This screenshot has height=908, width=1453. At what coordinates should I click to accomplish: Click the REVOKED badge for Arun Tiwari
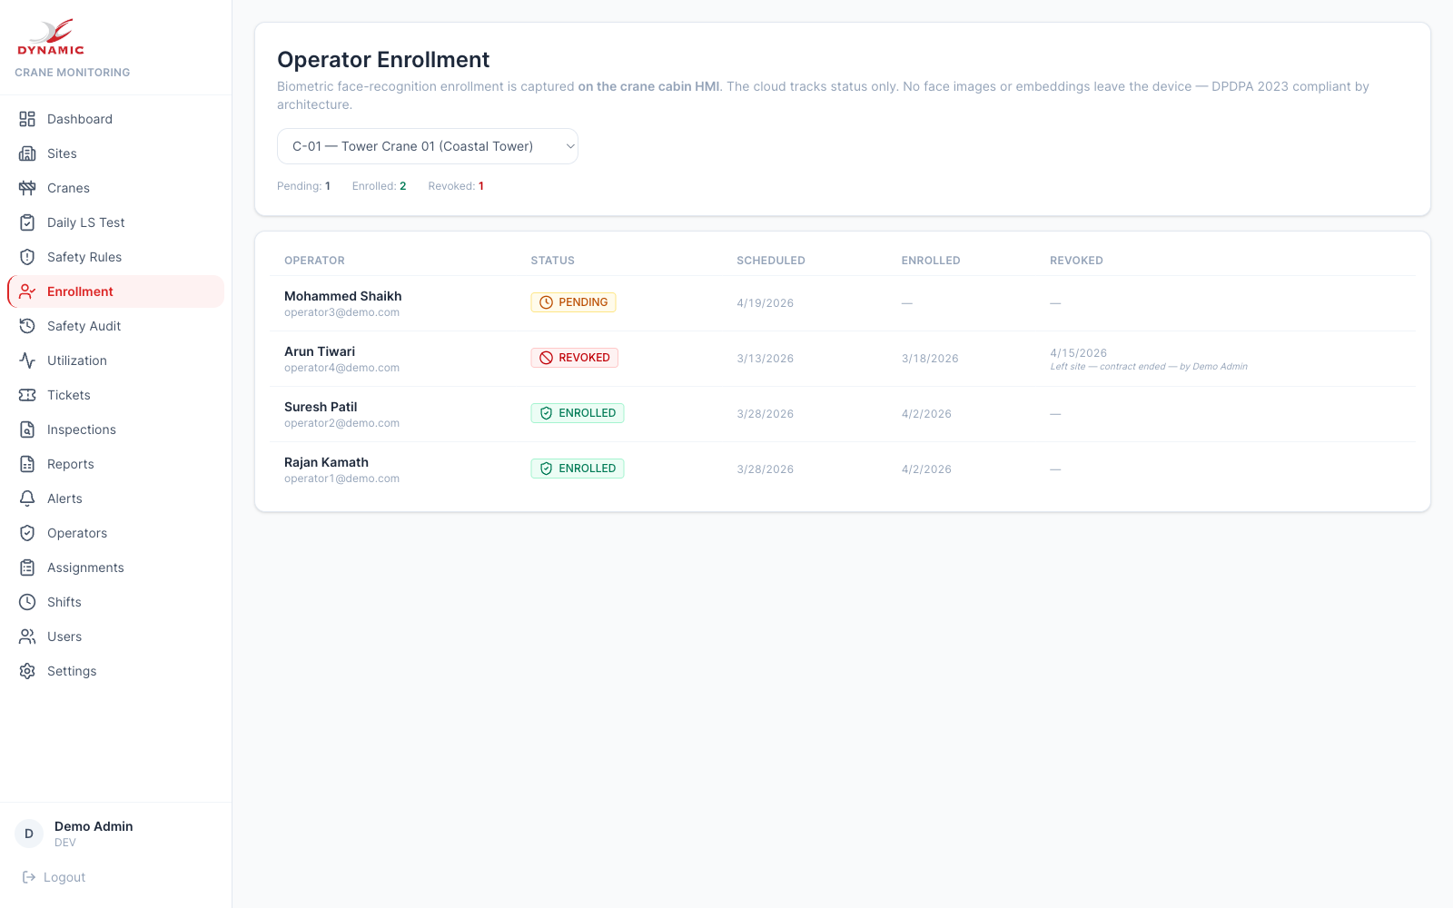[x=574, y=358]
